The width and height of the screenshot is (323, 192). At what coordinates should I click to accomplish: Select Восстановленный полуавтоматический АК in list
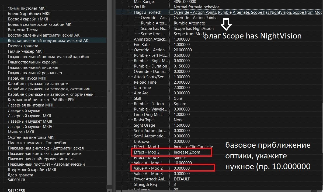click(48, 41)
